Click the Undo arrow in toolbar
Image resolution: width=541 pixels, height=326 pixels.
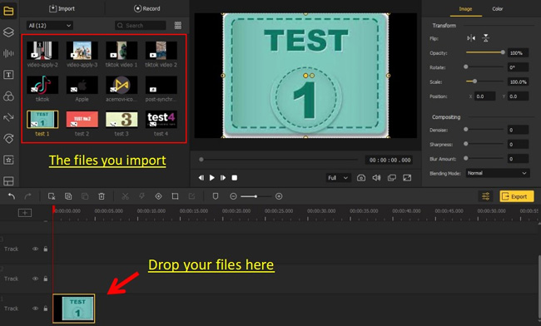(12, 196)
